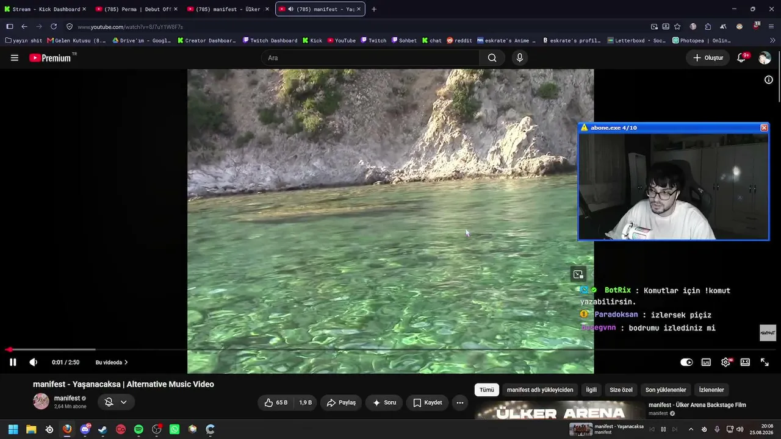The image size is (781, 439).
Task: Open the 'Twitch Dashboard' bookmark
Action: (x=270, y=40)
